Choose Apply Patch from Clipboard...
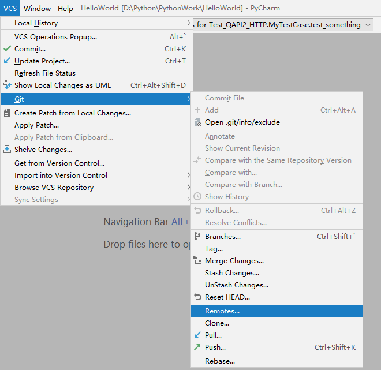Screen dimensions: 381x370 96,137
